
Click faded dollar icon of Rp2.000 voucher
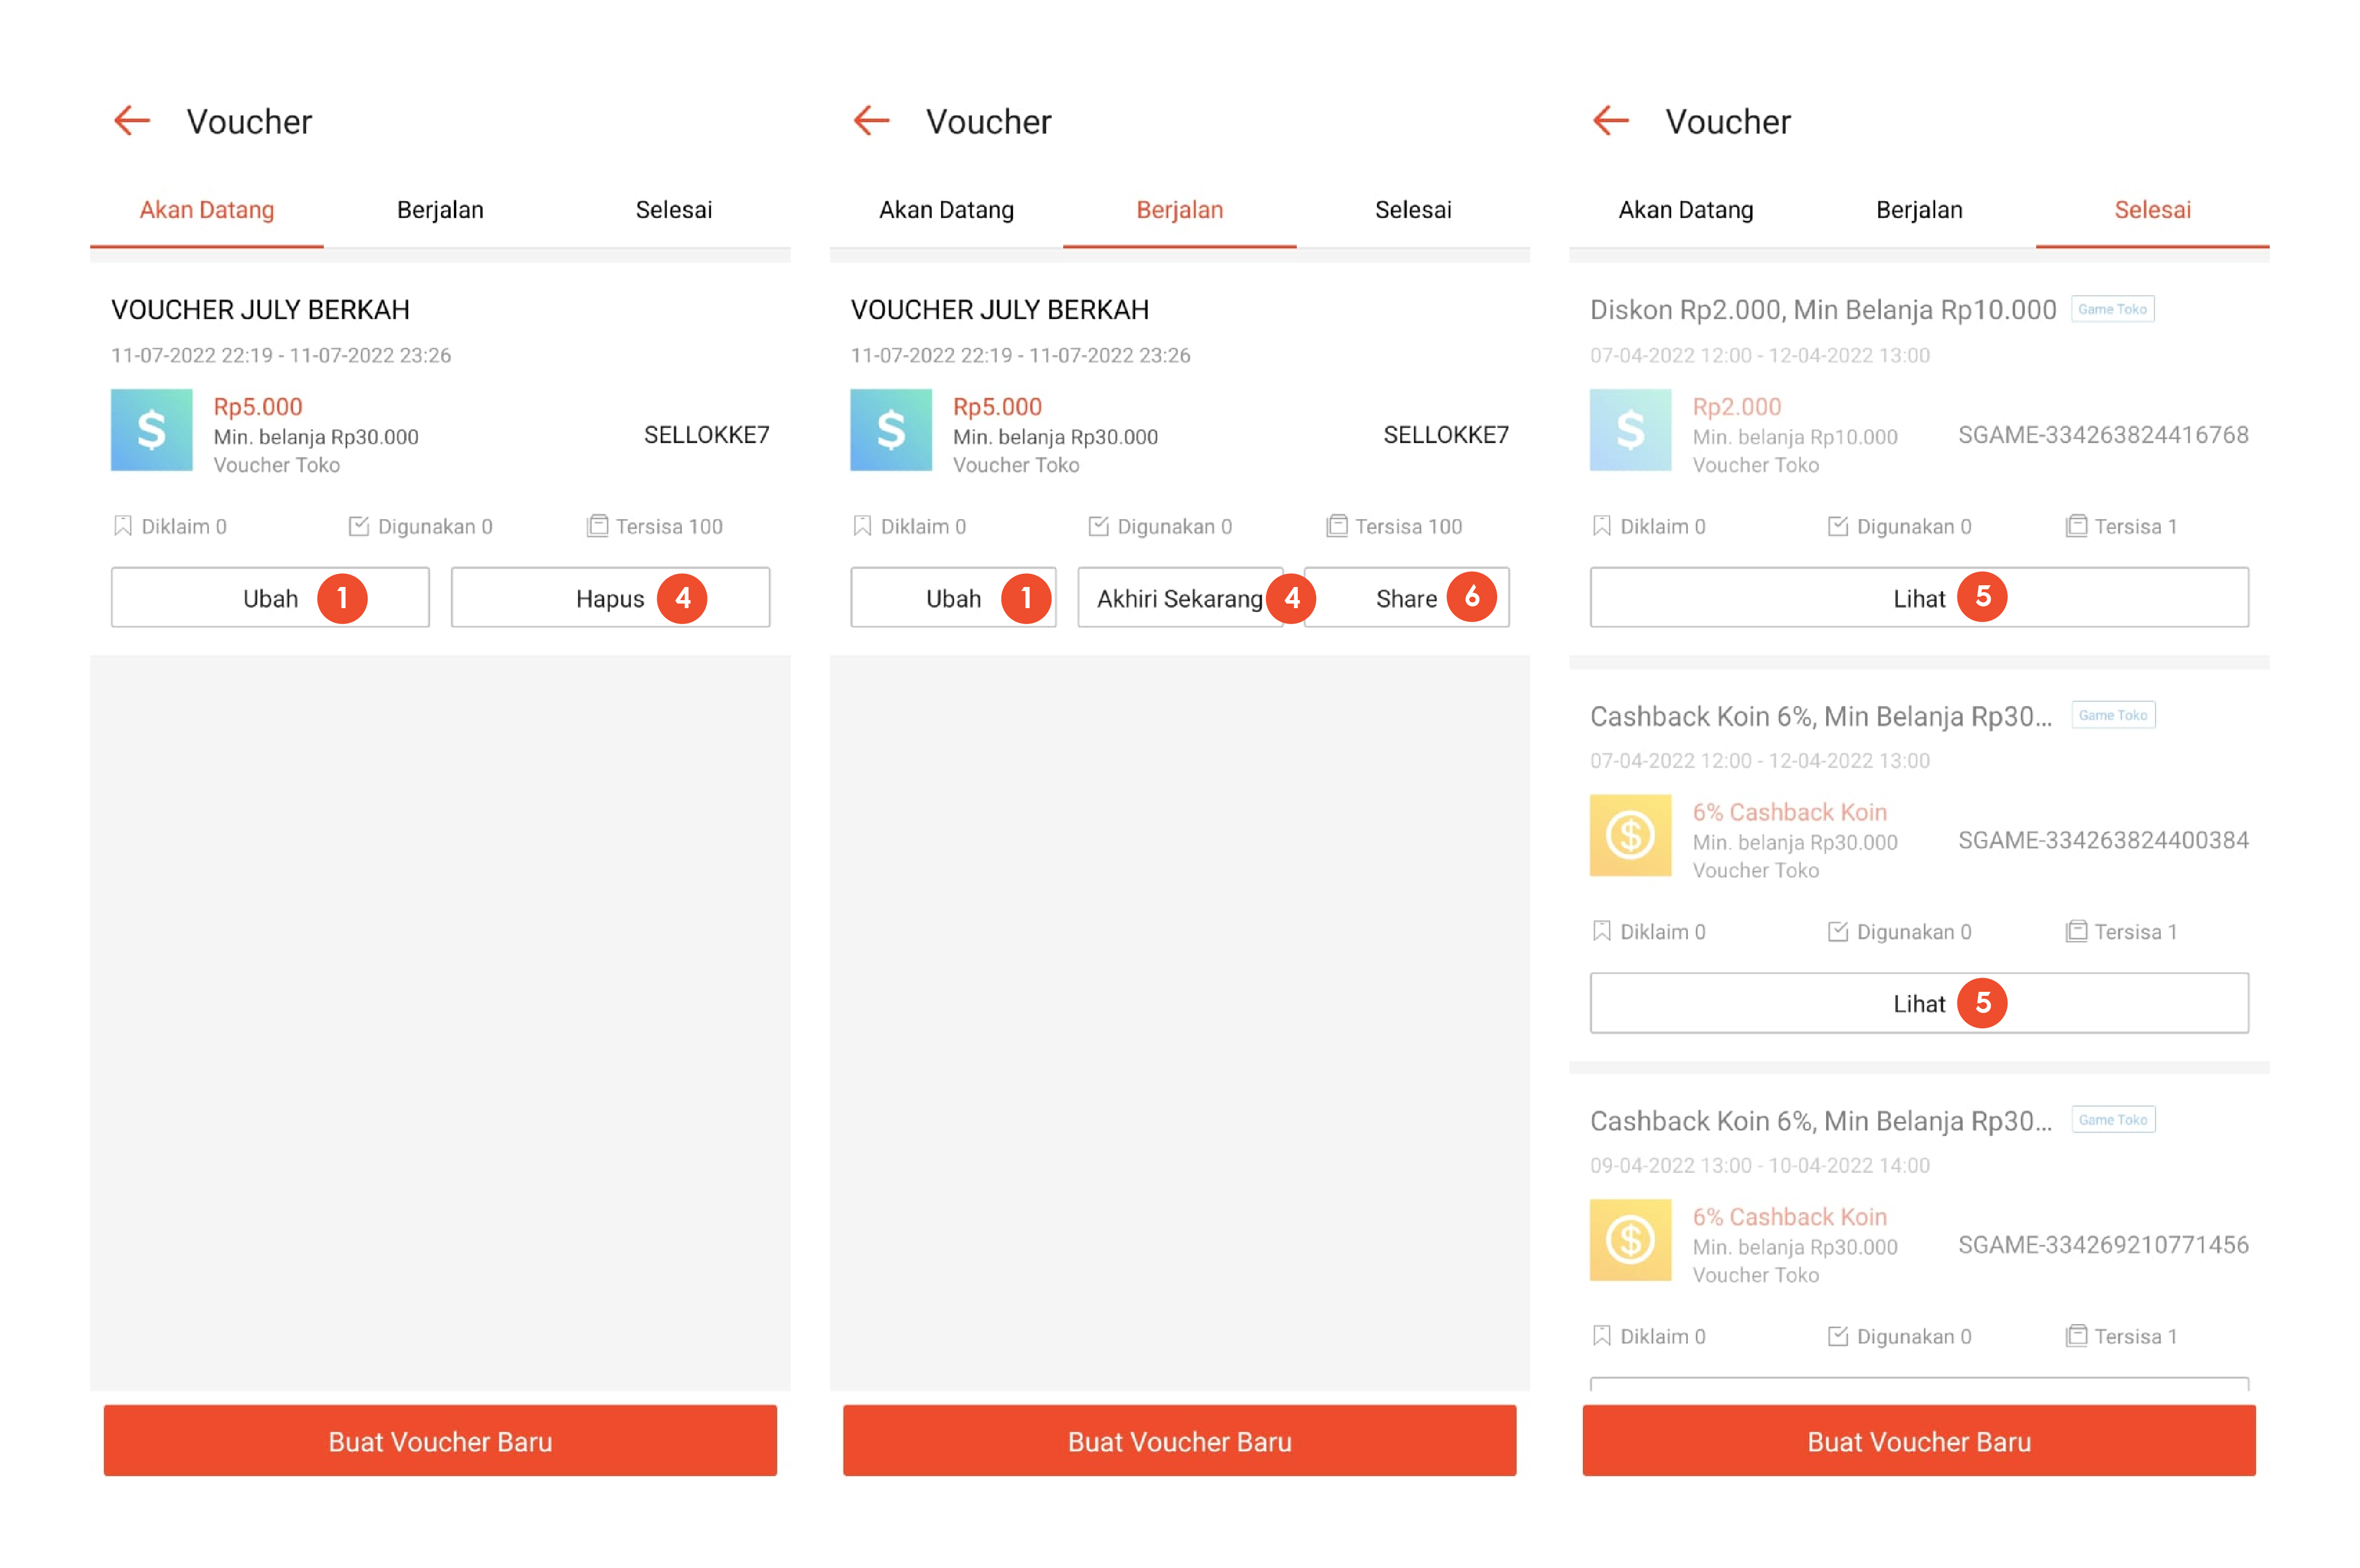(1630, 430)
